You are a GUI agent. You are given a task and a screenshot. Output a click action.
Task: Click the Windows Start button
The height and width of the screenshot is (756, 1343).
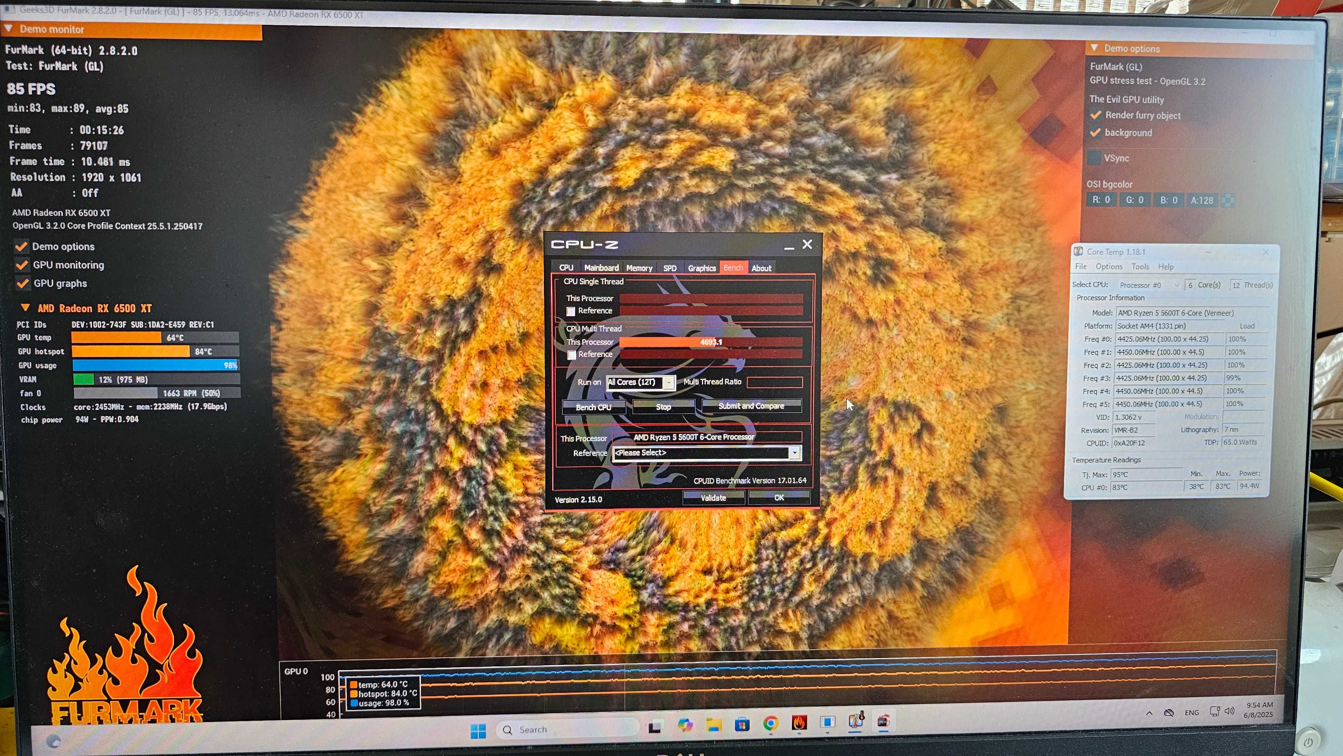click(478, 730)
